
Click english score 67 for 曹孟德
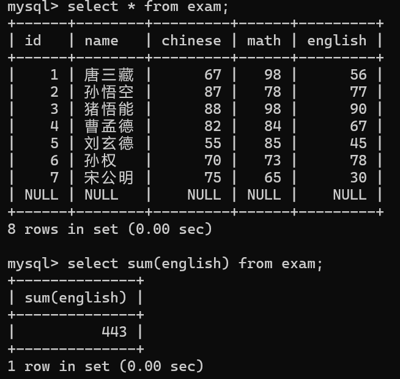click(358, 126)
